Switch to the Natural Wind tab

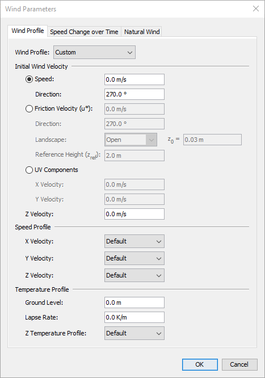[x=142, y=32]
